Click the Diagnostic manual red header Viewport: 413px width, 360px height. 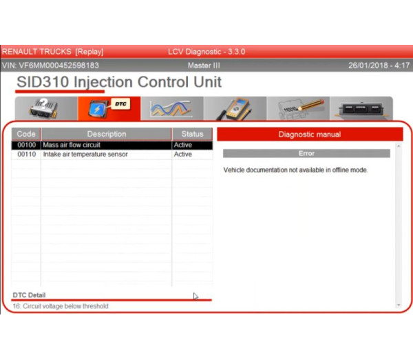309,134
